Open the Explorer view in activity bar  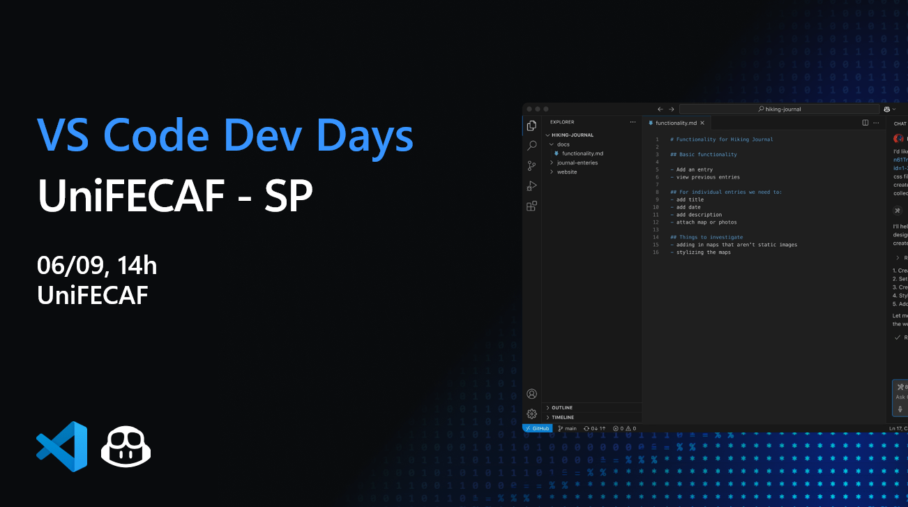531,126
